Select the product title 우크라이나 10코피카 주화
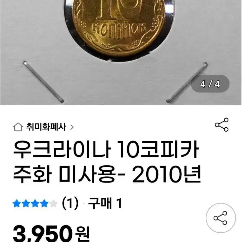 click(x=106, y=162)
